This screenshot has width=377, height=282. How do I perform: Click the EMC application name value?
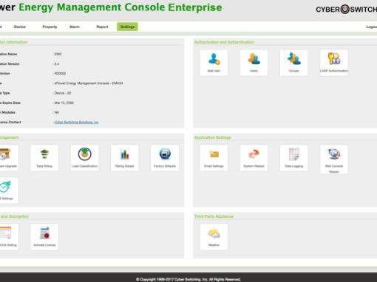coord(58,54)
